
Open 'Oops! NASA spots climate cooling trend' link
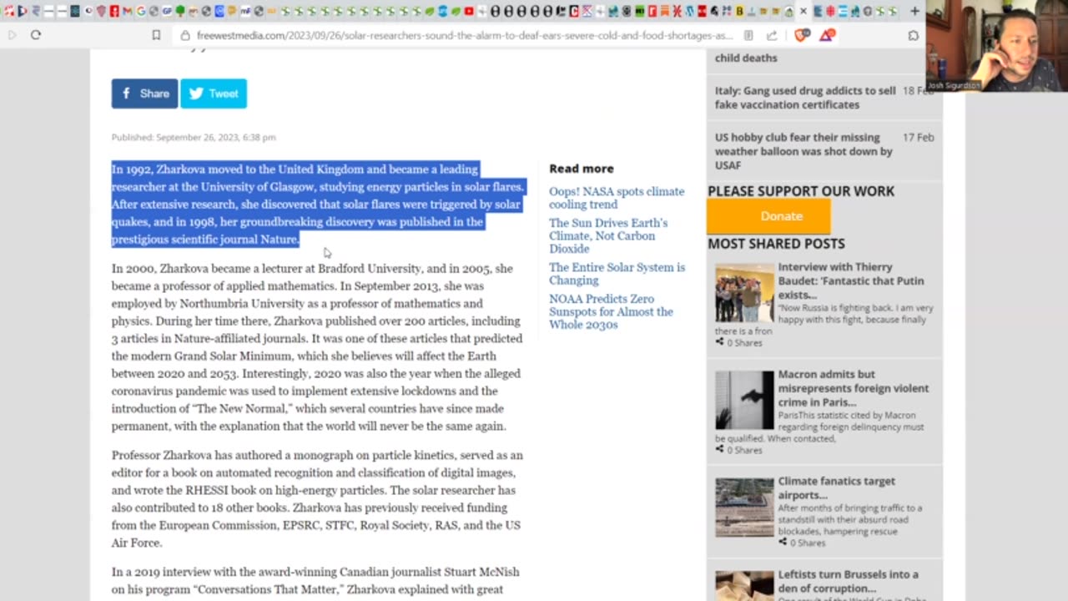pos(617,198)
